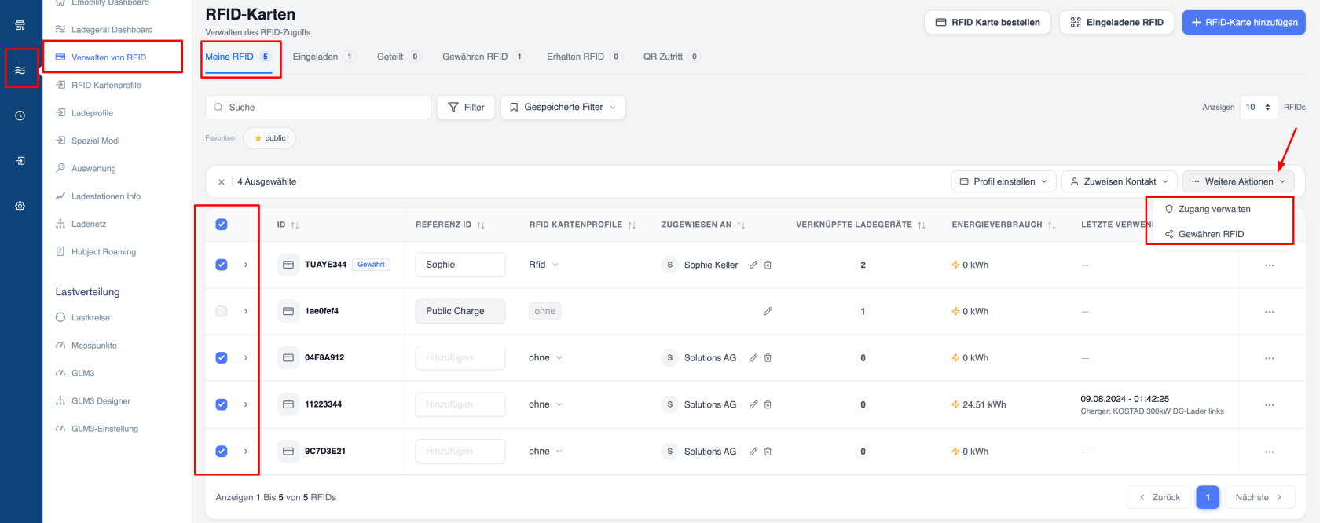Expand the 04F8A912 row chevron
This screenshot has height=523, width=1320.
[246, 357]
